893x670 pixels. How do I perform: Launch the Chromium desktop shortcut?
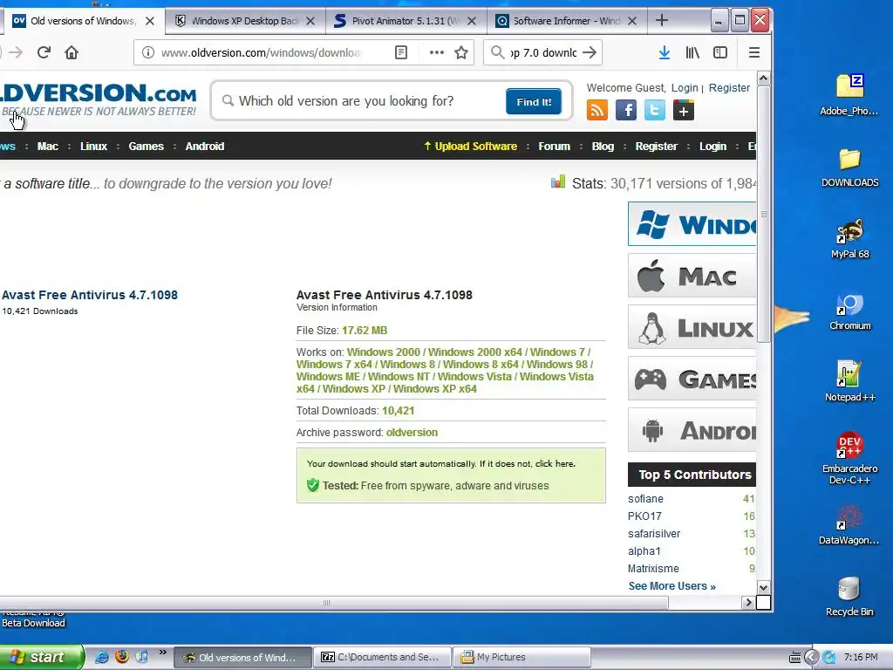coord(849,311)
